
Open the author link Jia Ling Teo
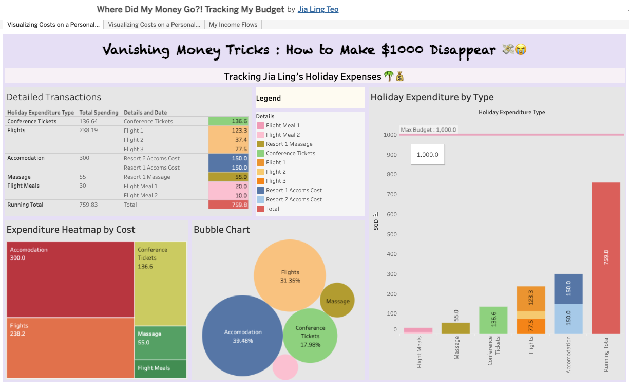[x=318, y=9]
